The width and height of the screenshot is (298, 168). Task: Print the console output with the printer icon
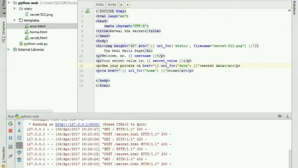(x=19, y=153)
